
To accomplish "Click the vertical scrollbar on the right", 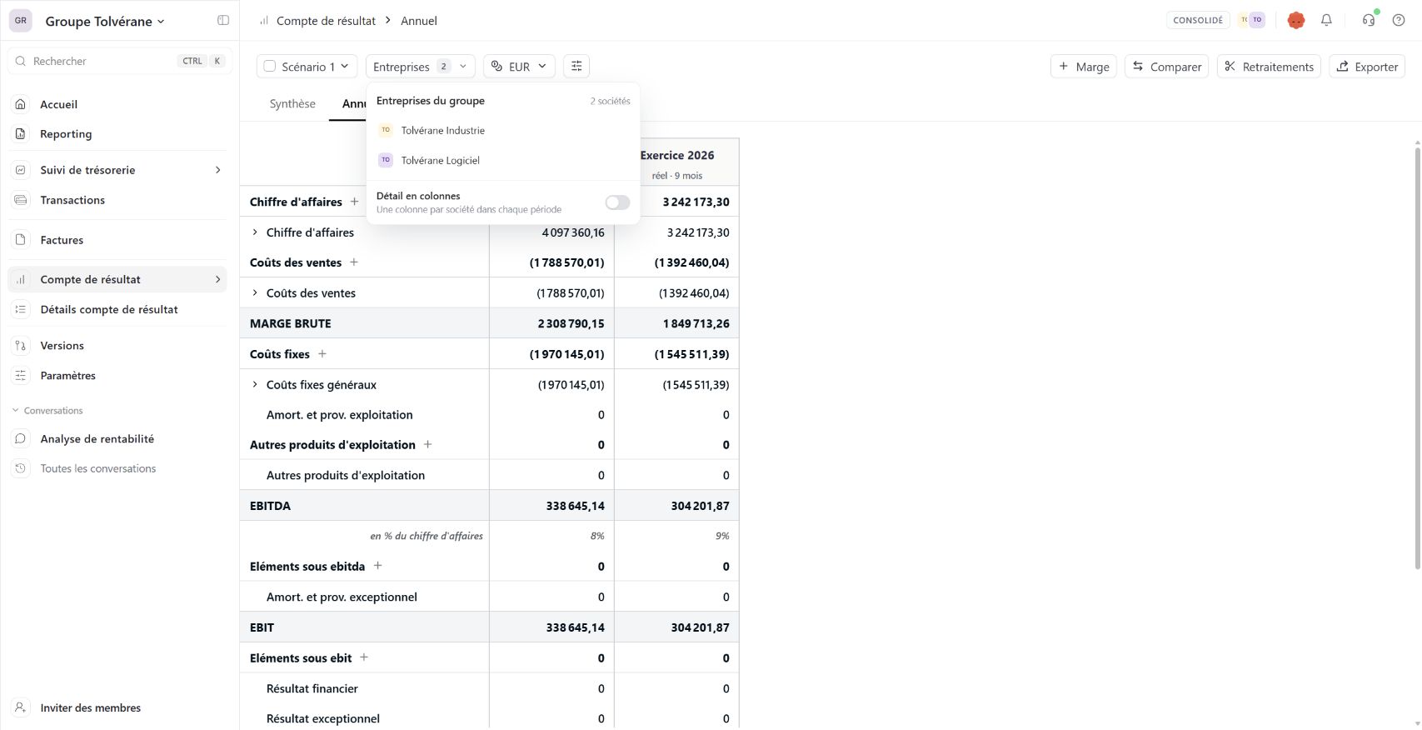I will click(1417, 354).
